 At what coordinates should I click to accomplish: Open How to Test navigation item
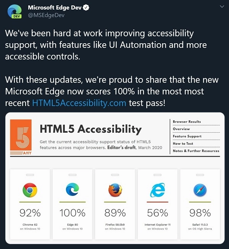[183, 143]
